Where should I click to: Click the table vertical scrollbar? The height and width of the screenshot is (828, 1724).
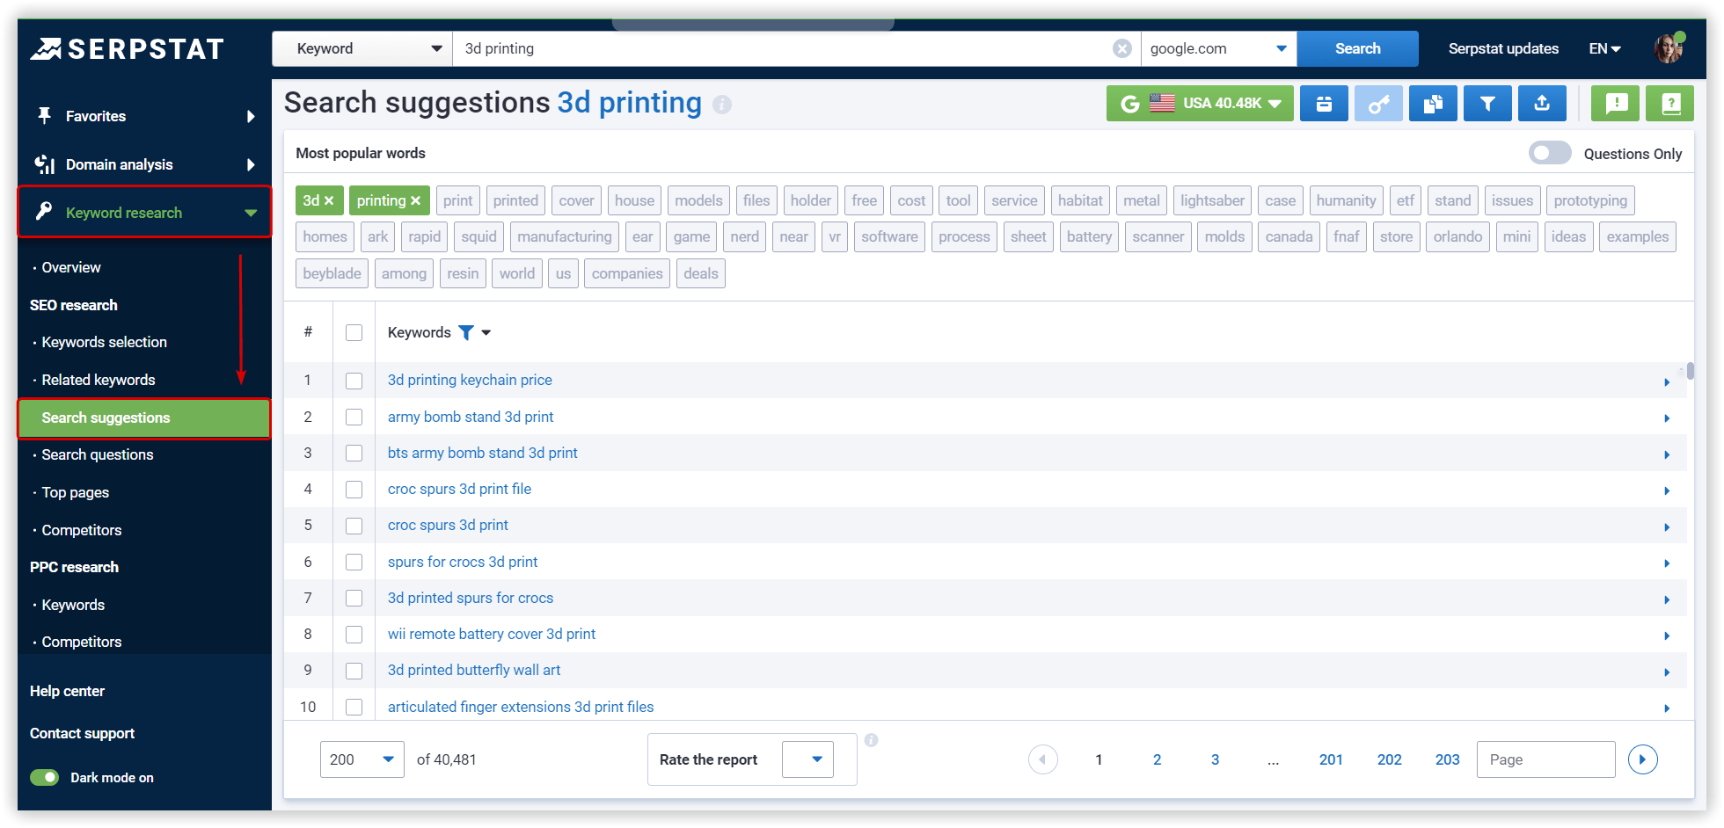click(x=1691, y=370)
